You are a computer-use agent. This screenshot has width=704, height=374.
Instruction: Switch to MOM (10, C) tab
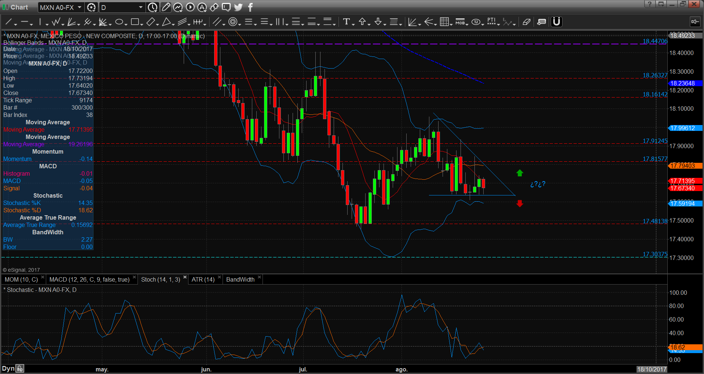pyautogui.click(x=21, y=279)
